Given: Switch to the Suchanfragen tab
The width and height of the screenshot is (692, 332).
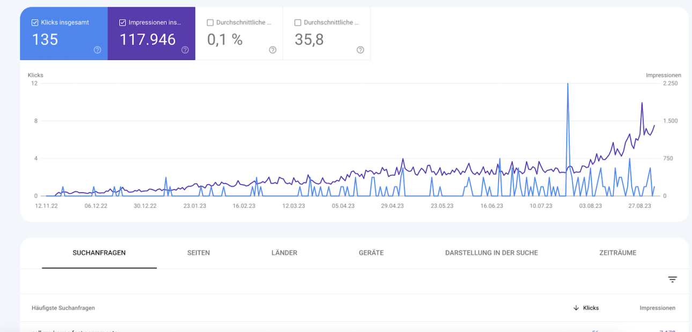Looking at the screenshot, I should [x=99, y=253].
